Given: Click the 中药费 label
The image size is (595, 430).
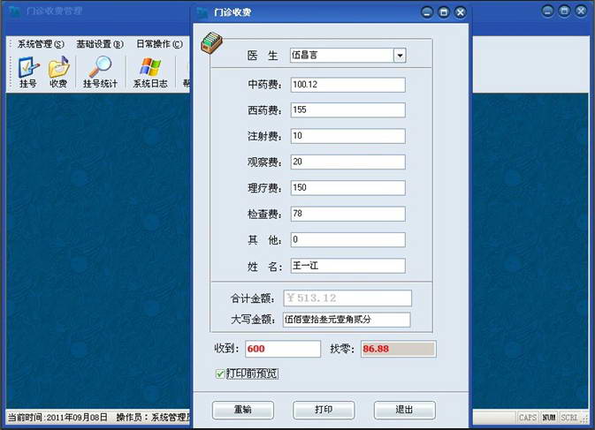Looking at the screenshot, I should pos(265,85).
